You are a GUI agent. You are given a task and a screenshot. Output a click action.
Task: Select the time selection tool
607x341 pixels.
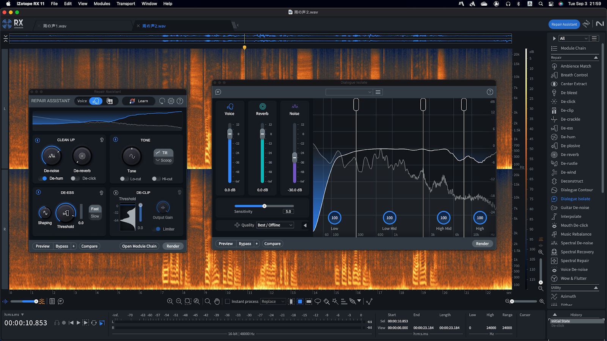[291, 302]
